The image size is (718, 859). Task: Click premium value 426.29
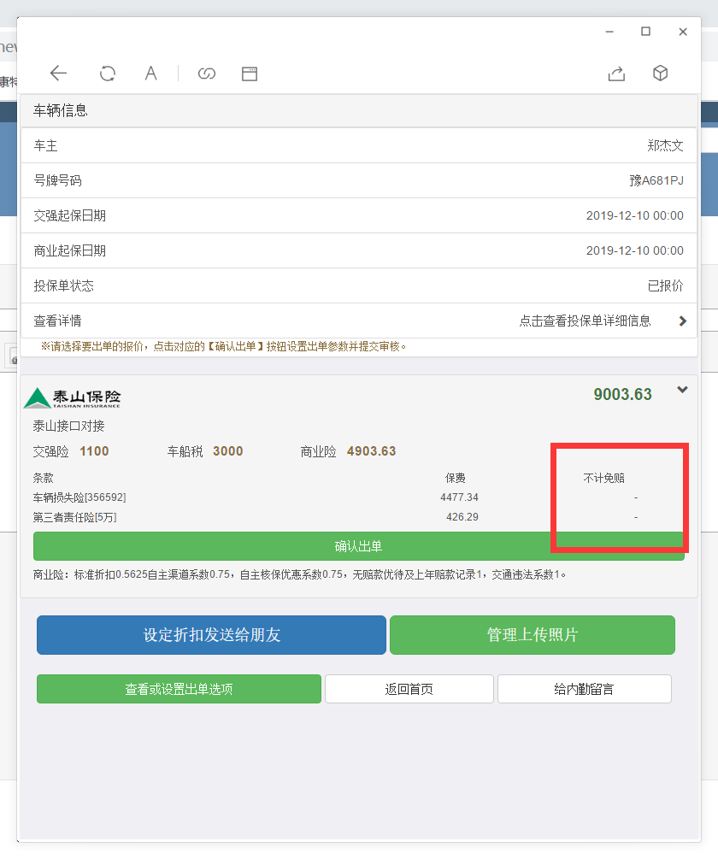tap(462, 517)
